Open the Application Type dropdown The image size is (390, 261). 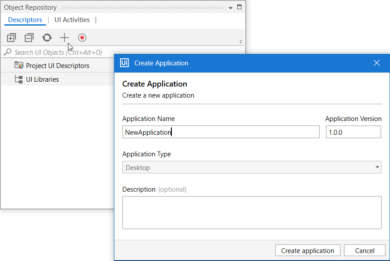(252, 167)
